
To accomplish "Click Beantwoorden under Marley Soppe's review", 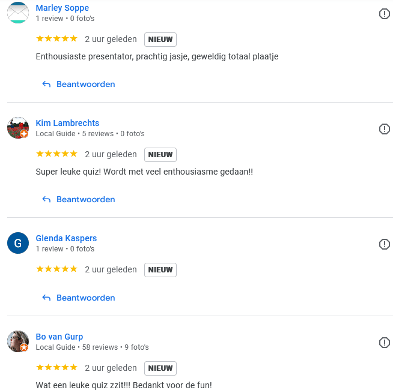I will pyautogui.click(x=85, y=84).
